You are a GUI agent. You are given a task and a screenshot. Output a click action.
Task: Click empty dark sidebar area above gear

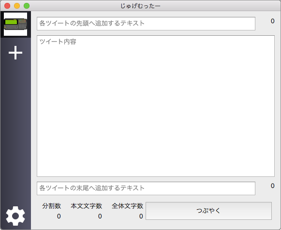coord(15,132)
